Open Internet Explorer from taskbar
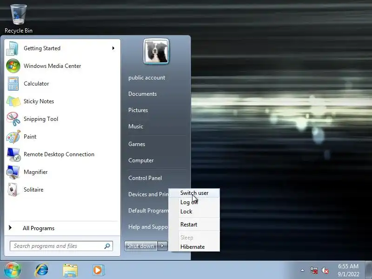372x279 pixels. tap(42, 270)
